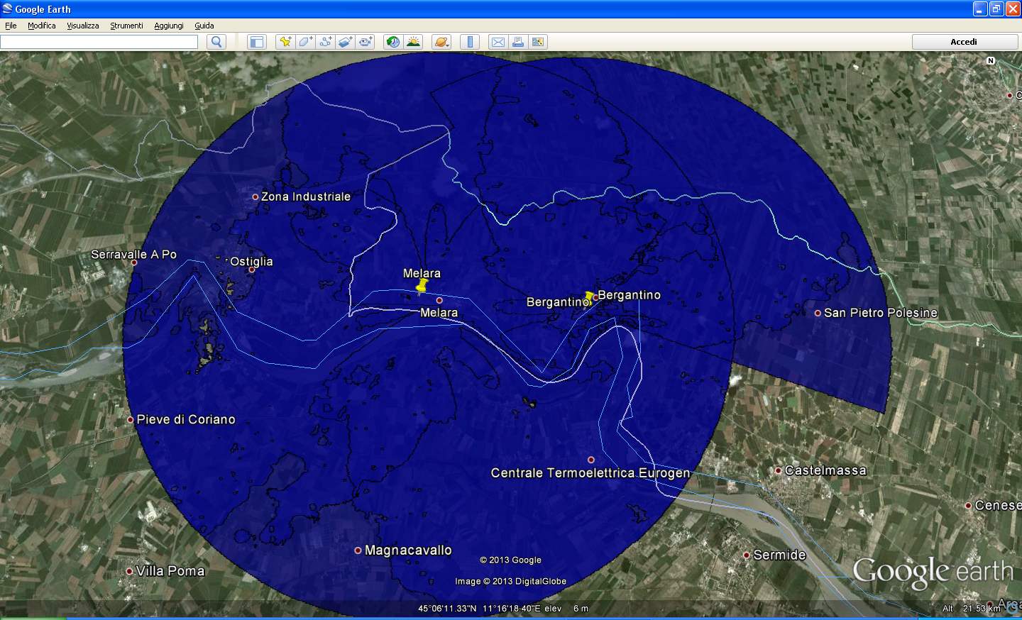
Task: Click the search input field
Action: 99,42
